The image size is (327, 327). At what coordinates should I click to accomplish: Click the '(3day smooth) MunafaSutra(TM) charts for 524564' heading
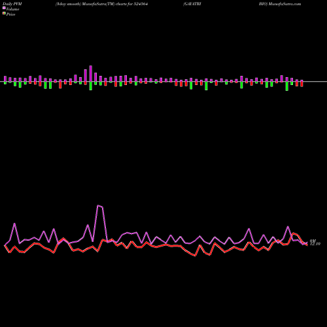(101, 4)
